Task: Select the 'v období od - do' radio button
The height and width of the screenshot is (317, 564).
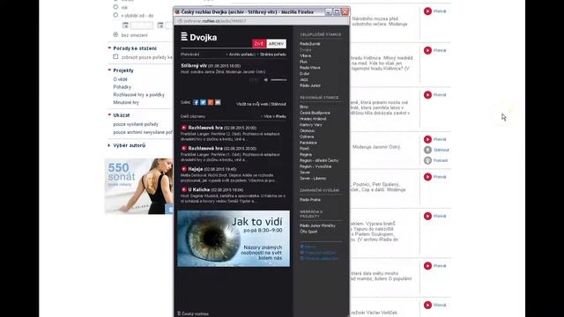Action: tap(115, 15)
